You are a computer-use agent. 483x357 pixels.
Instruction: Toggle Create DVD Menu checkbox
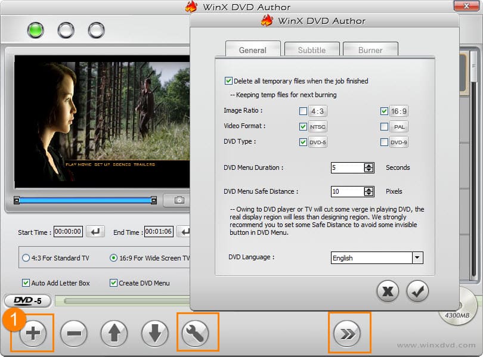pos(113,283)
